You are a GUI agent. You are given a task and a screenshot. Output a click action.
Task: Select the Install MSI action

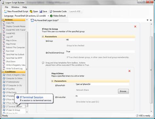pyautogui.click(x=10, y=33)
